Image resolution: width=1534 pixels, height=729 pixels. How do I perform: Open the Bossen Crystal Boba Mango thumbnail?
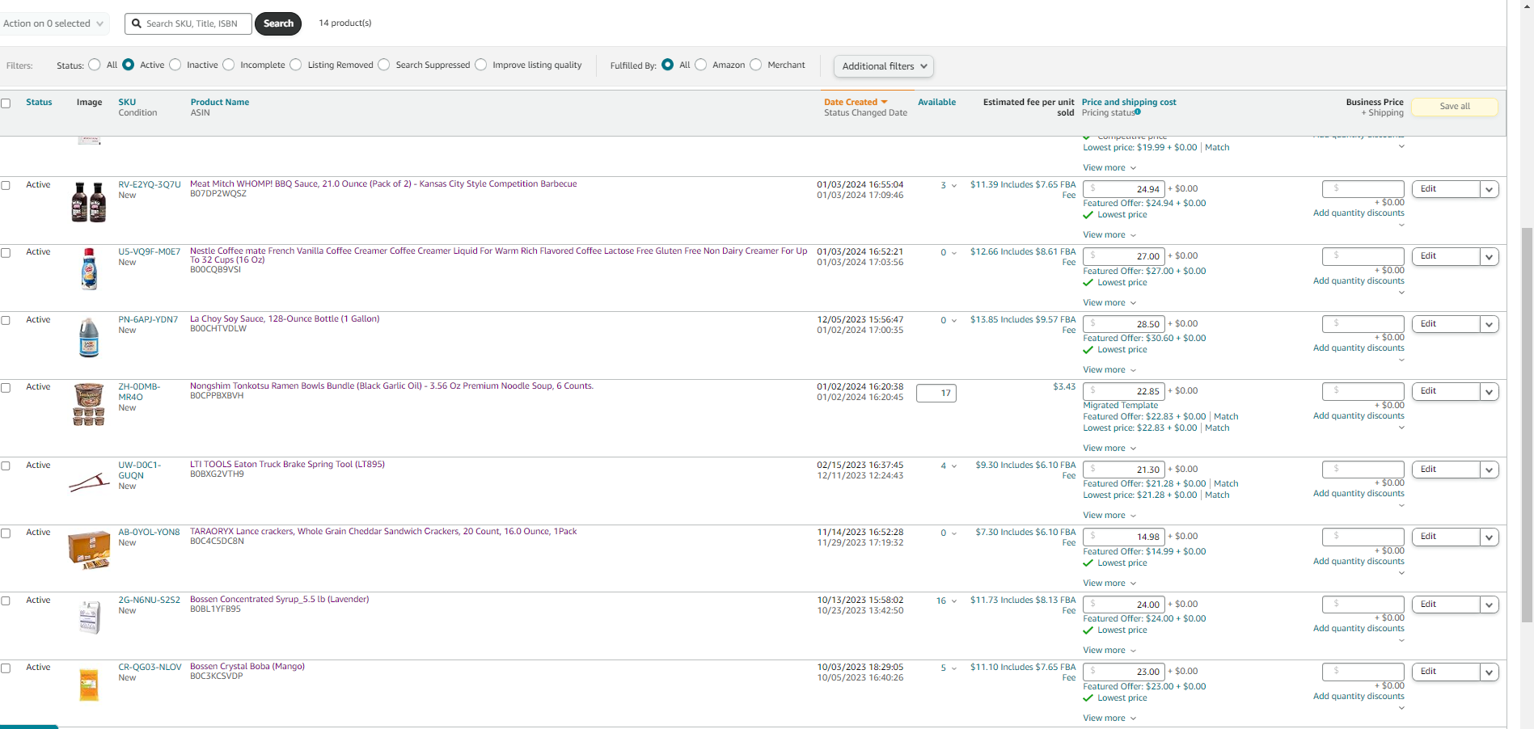89,685
